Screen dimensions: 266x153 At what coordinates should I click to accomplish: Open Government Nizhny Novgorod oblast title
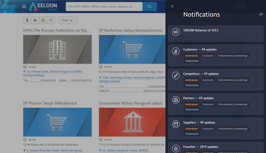click(131, 103)
